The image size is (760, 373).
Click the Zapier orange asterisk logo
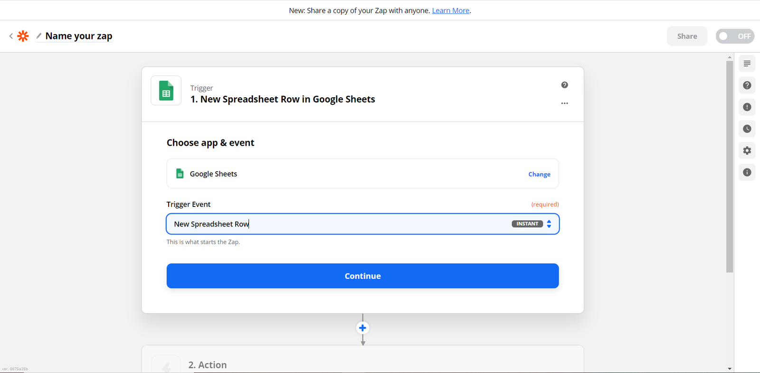coord(23,36)
